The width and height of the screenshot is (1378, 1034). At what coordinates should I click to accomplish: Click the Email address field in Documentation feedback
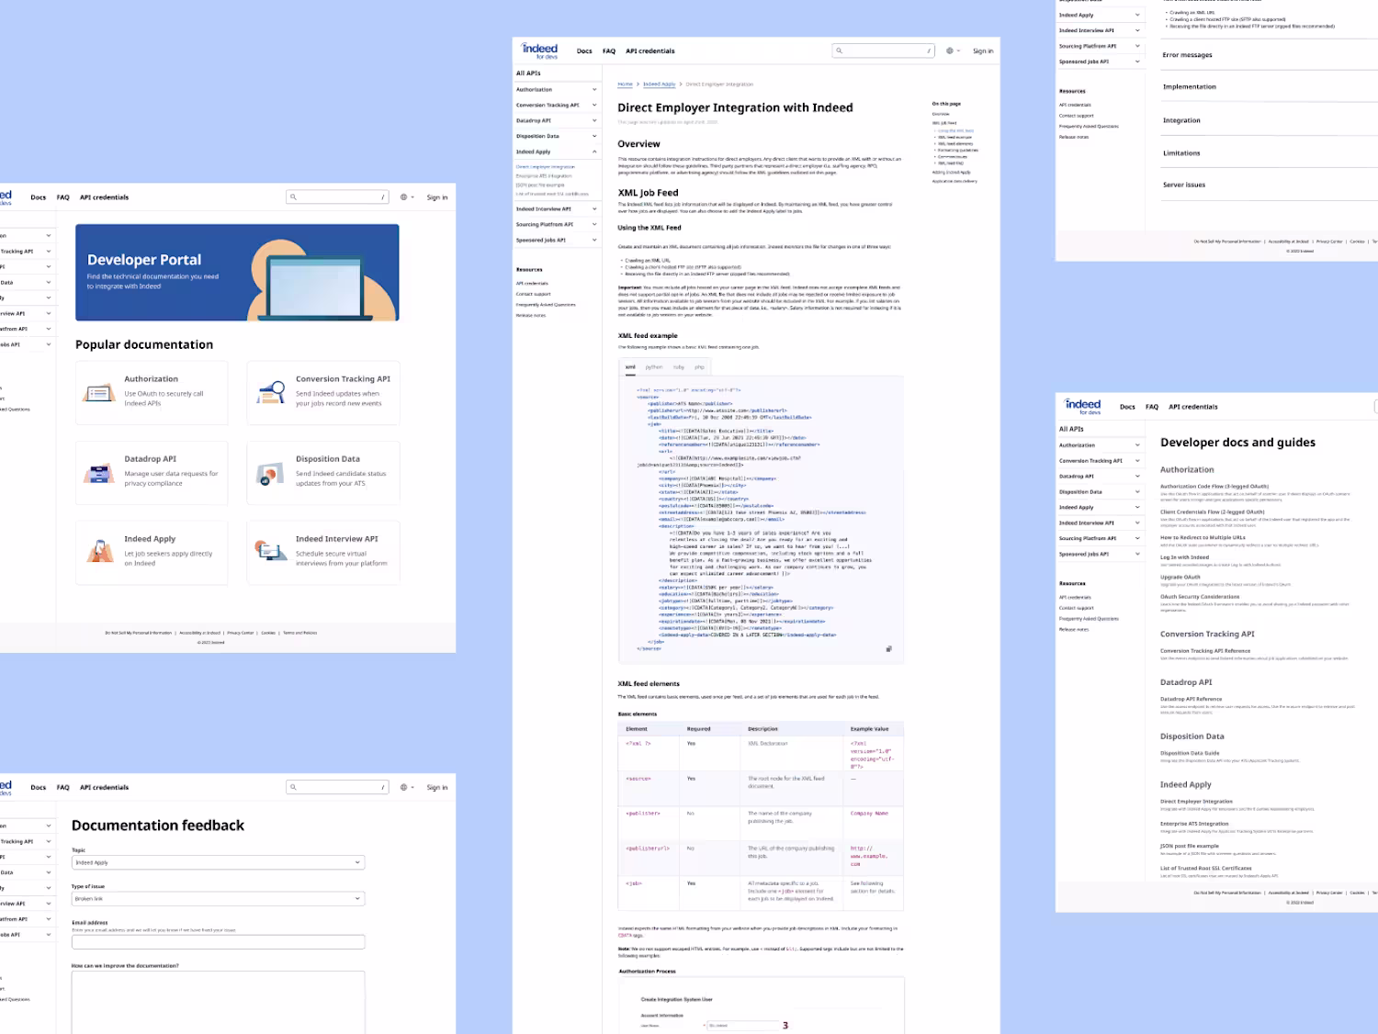tap(218, 941)
